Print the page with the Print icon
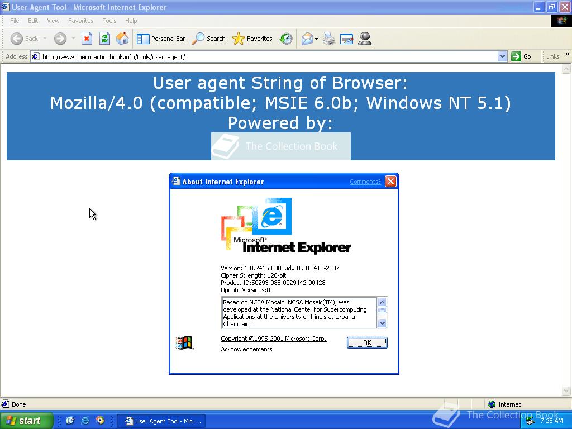 click(329, 39)
